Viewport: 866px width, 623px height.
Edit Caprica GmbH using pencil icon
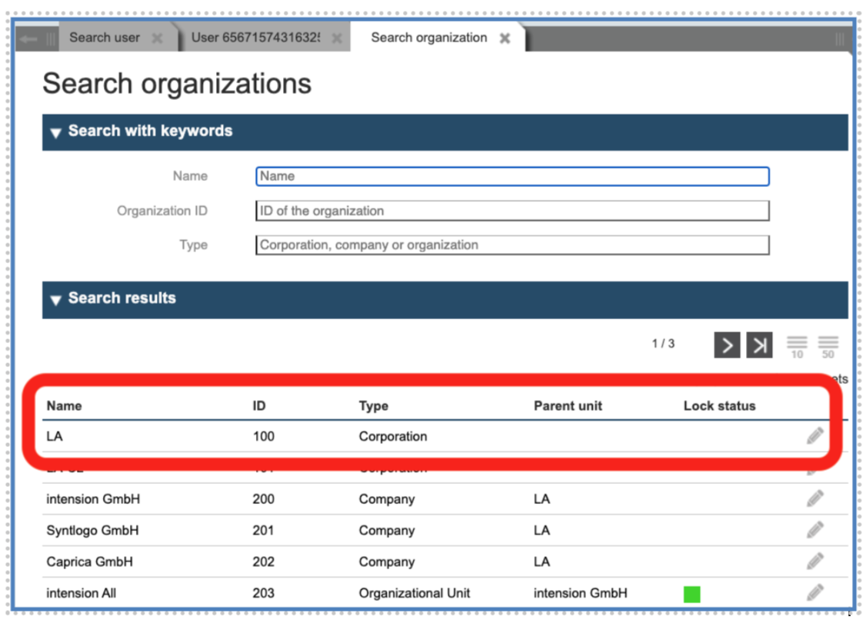[814, 561]
